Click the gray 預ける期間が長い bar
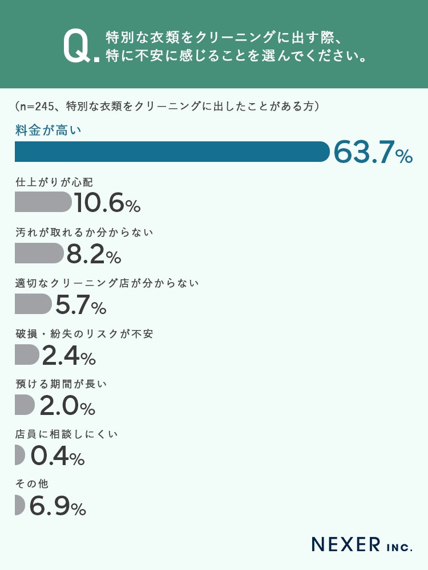 (25, 405)
